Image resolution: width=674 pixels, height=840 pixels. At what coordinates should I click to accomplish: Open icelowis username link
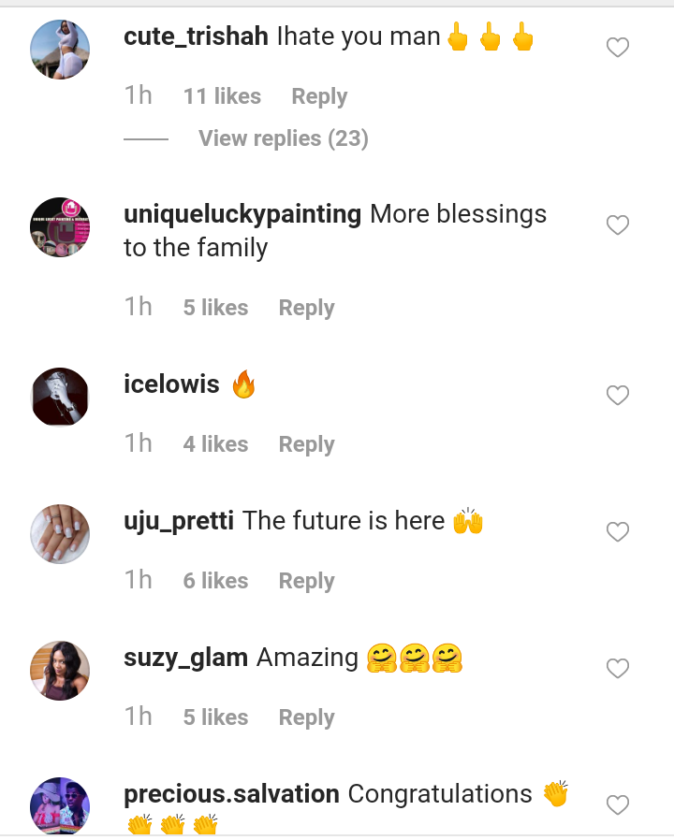click(171, 384)
